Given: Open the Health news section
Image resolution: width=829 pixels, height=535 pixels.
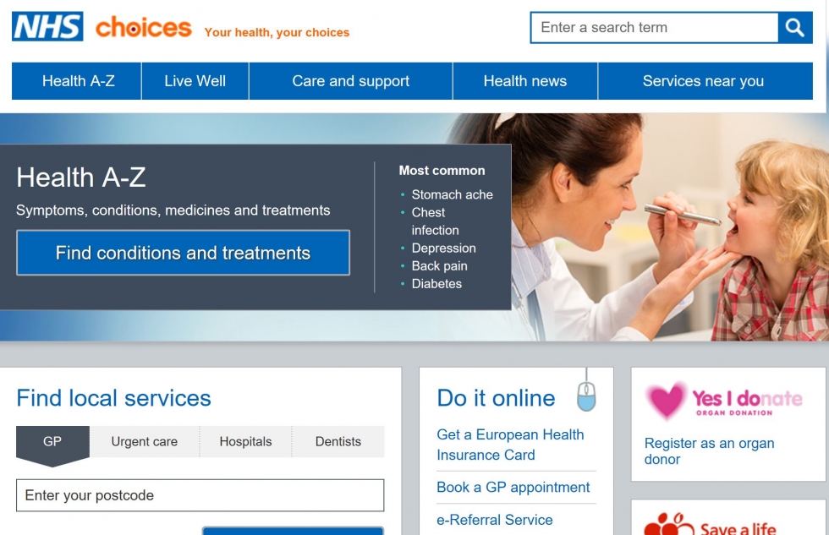Looking at the screenshot, I should click(525, 81).
